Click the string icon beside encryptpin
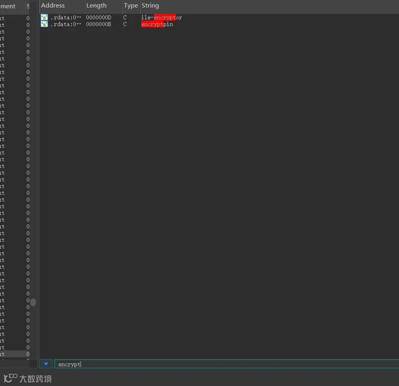399x386 pixels. pyautogui.click(x=44, y=24)
